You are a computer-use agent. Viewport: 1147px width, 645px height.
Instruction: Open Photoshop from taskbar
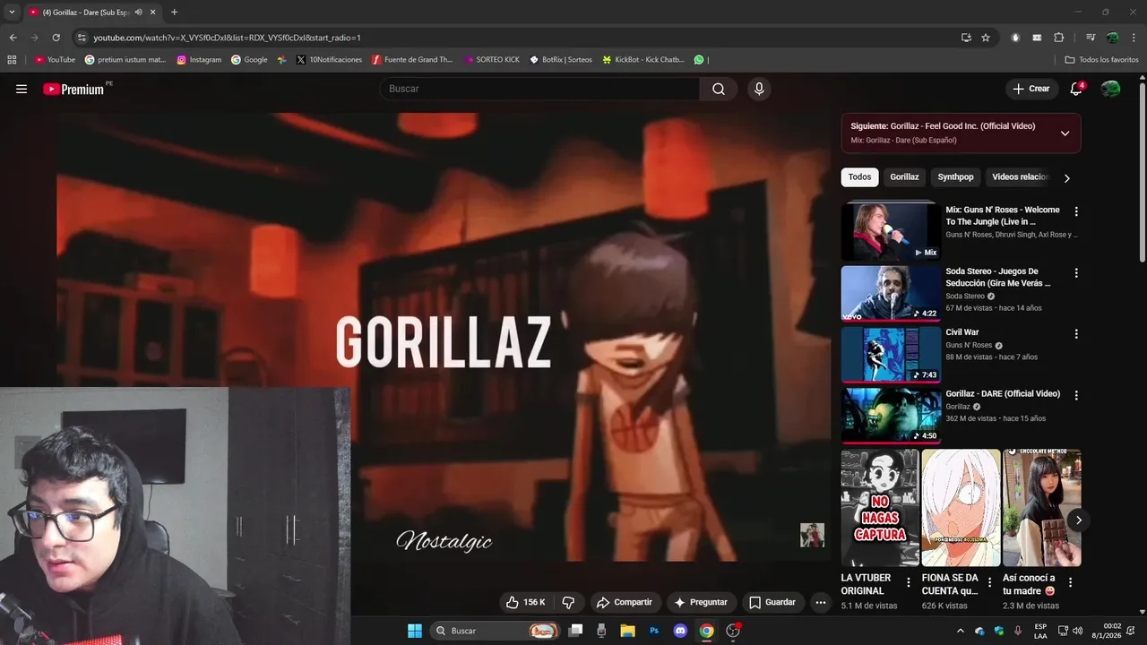coord(654,631)
